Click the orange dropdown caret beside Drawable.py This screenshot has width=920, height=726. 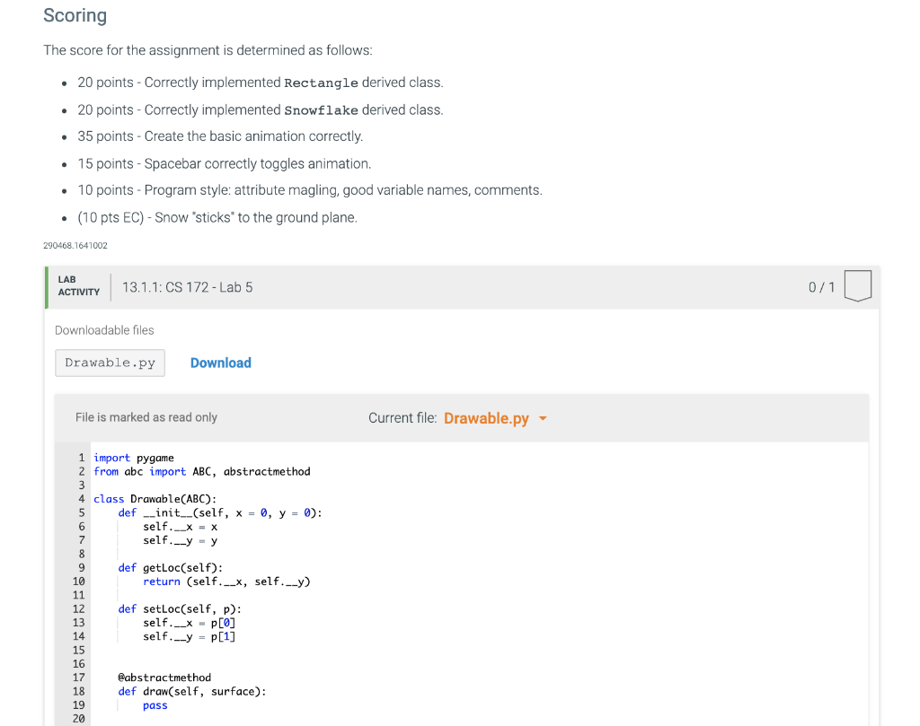(543, 418)
